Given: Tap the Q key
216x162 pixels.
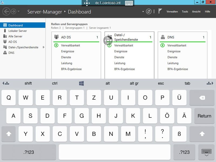Looking at the screenshot, I should point(9,98).
